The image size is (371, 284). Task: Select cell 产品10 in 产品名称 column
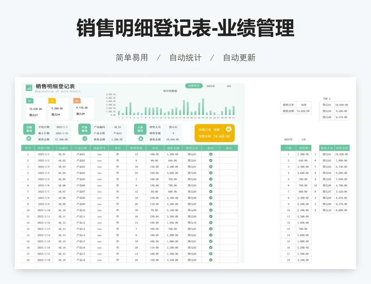point(81,210)
